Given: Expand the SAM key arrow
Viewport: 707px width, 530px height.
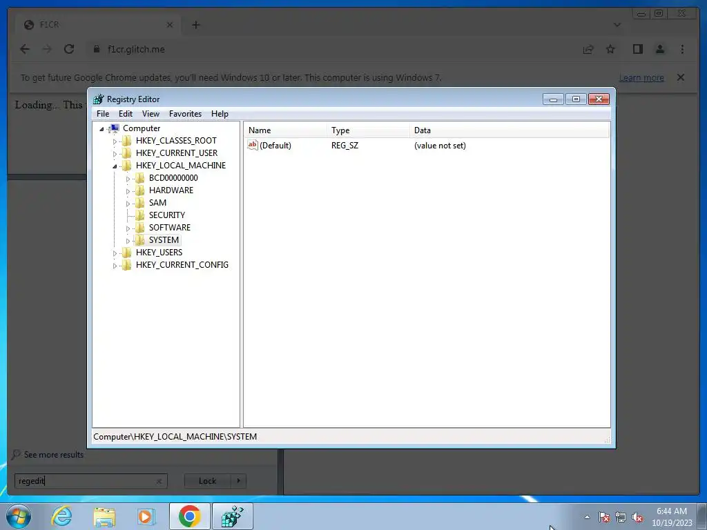Looking at the screenshot, I should [128, 204].
